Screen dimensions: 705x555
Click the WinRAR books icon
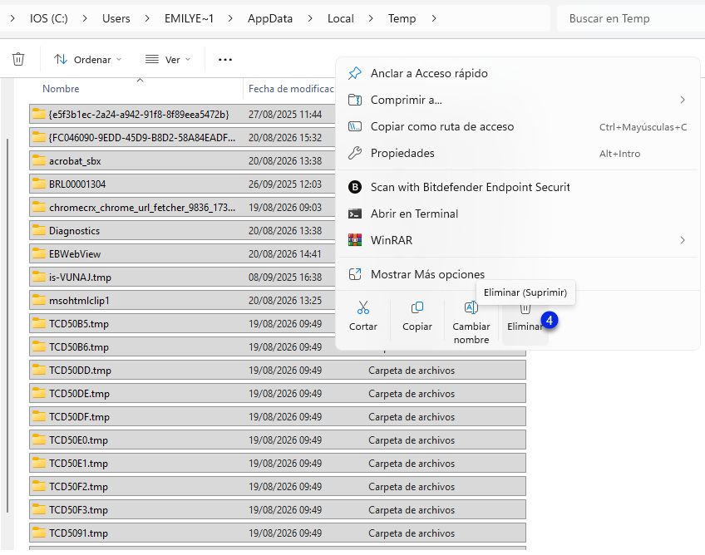tap(355, 240)
